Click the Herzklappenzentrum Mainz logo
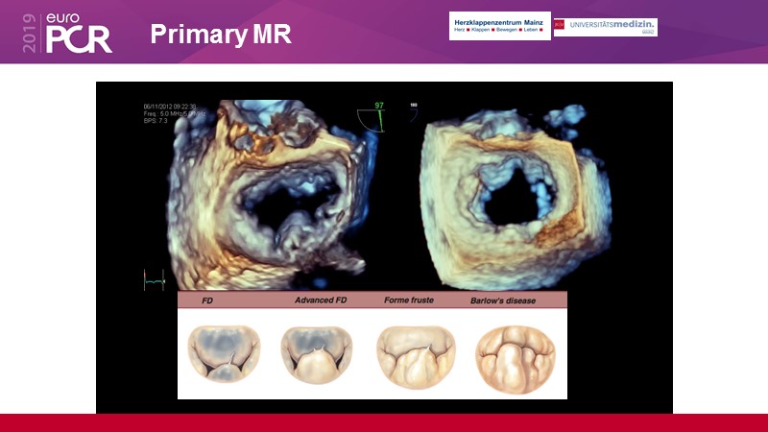This screenshot has height=432, width=768. [499, 26]
